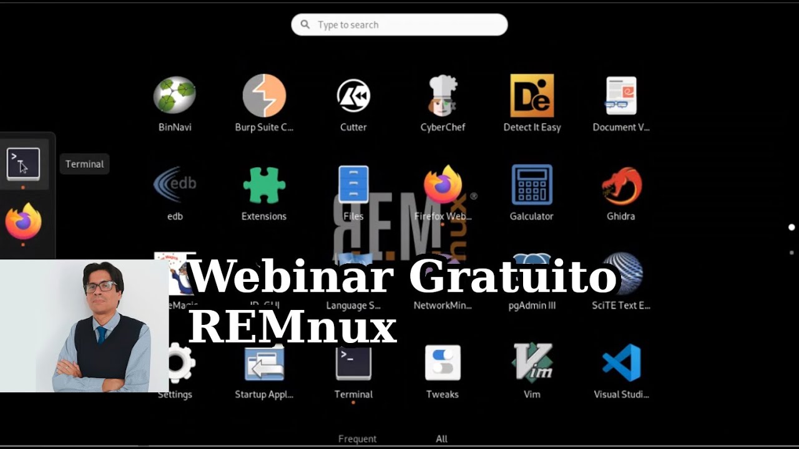
Task: Open NetworkMiner
Action: (x=443, y=306)
